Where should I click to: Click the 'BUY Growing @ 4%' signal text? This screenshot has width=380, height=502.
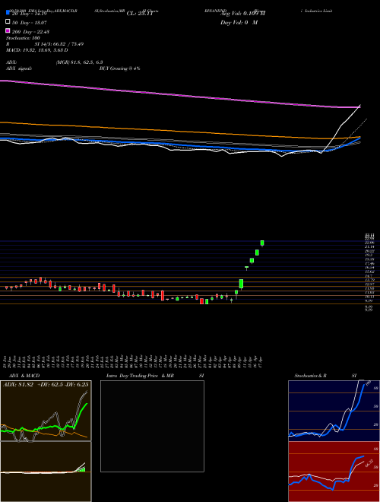(119, 68)
